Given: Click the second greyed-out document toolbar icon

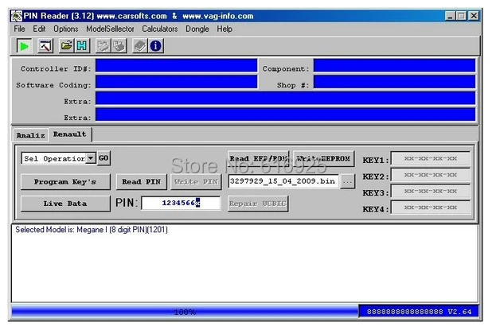Looking at the screenshot, I should click(x=119, y=46).
